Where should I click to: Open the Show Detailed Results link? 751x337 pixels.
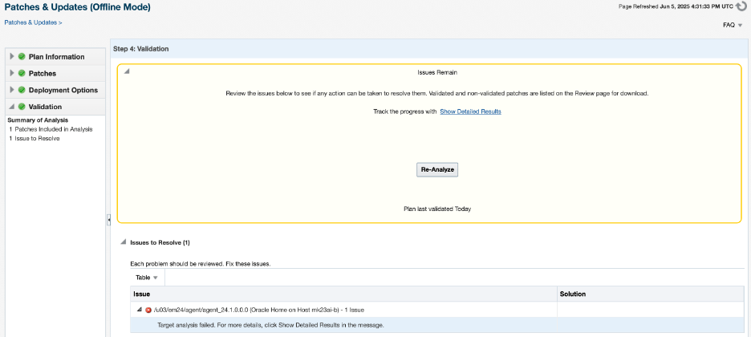pyautogui.click(x=470, y=112)
